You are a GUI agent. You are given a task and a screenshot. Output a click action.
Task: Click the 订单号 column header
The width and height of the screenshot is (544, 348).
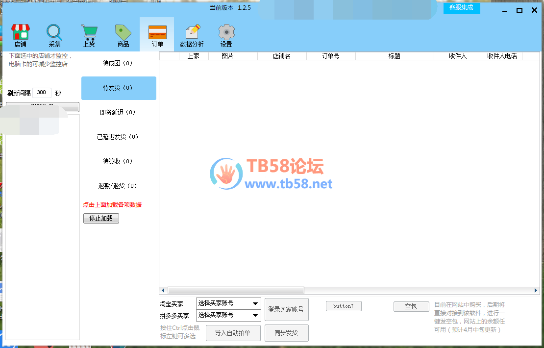[331, 56]
